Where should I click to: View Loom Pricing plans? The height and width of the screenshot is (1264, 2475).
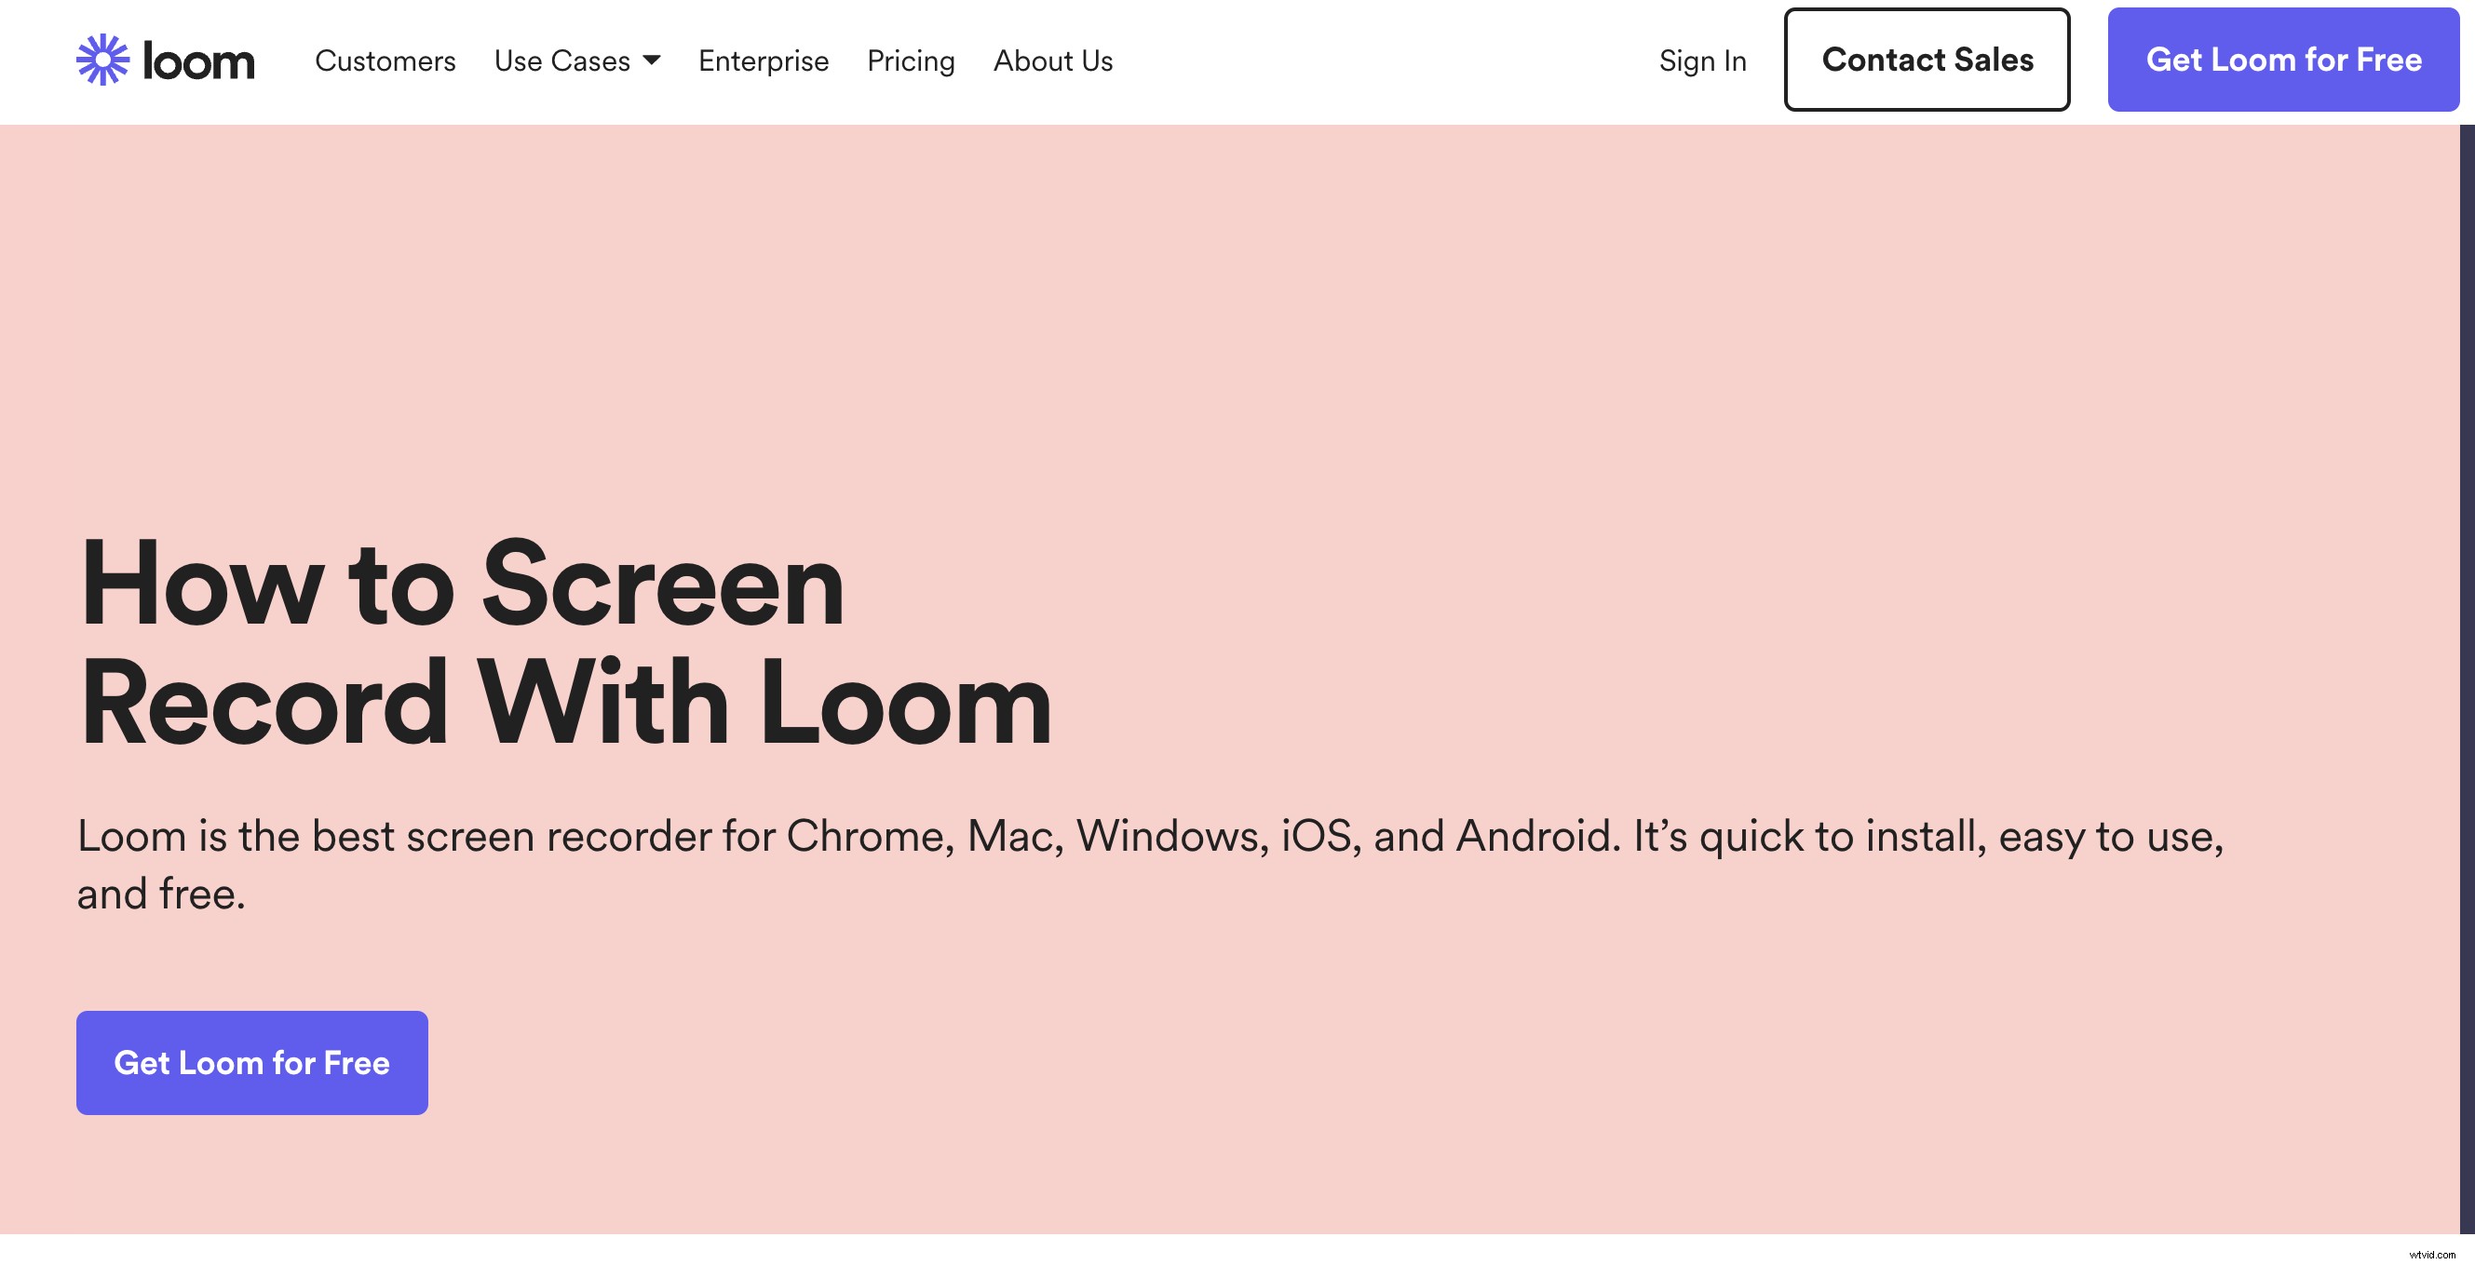click(x=911, y=60)
